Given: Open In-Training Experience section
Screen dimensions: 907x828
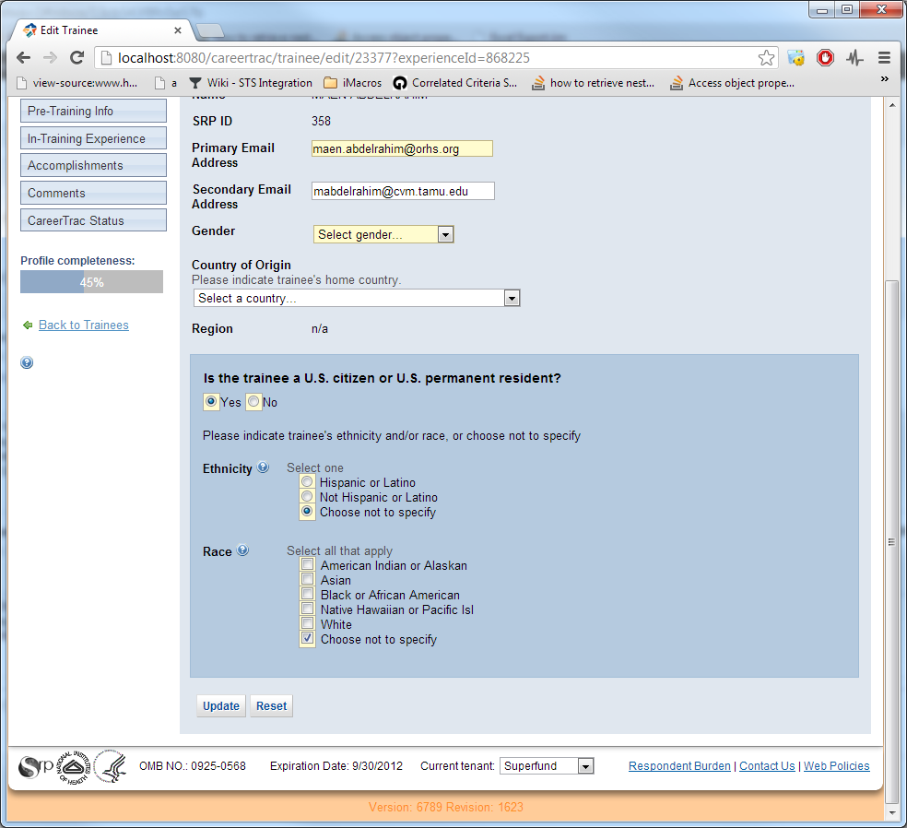Looking at the screenshot, I should (93, 138).
